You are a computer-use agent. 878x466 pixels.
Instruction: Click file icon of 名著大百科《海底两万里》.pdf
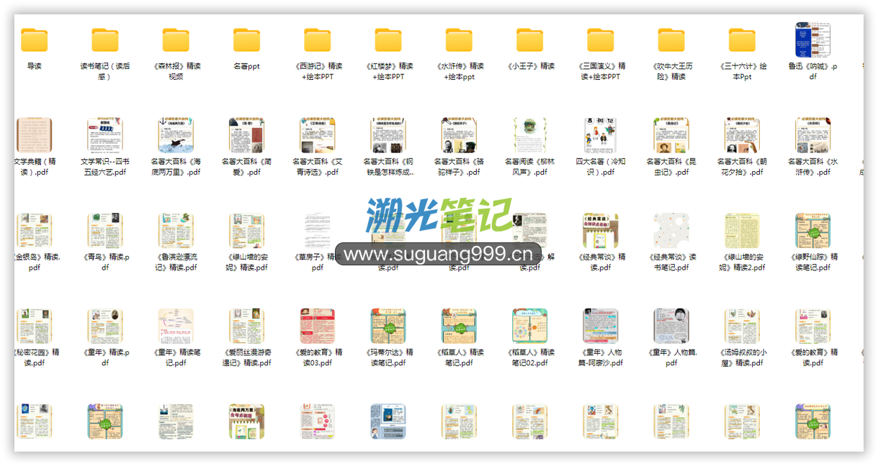(x=176, y=135)
